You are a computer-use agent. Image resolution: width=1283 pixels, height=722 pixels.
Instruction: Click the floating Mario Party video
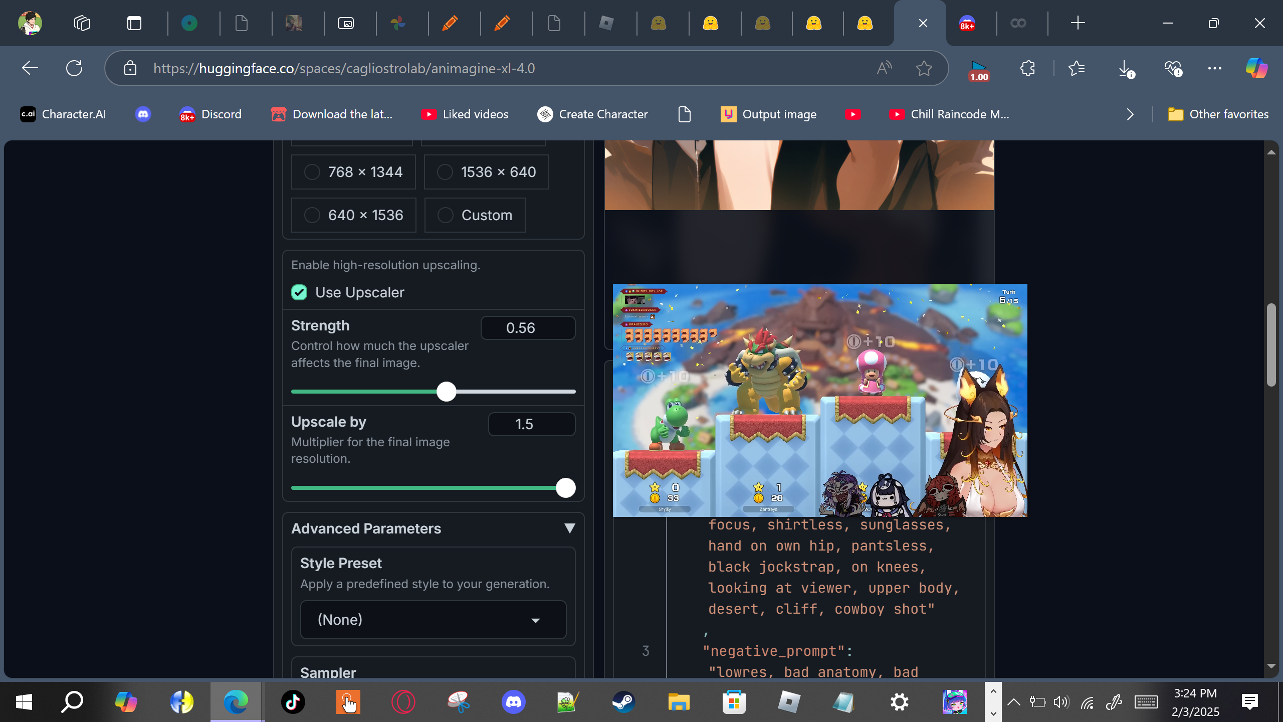point(820,400)
